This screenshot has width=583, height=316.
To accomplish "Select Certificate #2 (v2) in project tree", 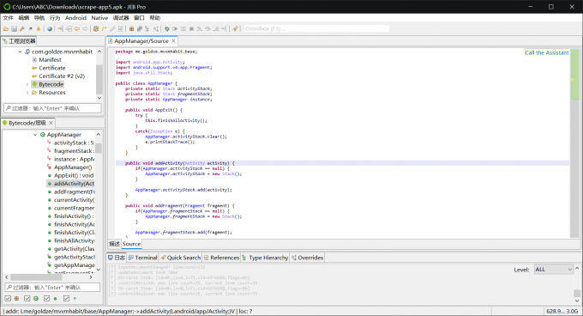I will coord(62,76).
